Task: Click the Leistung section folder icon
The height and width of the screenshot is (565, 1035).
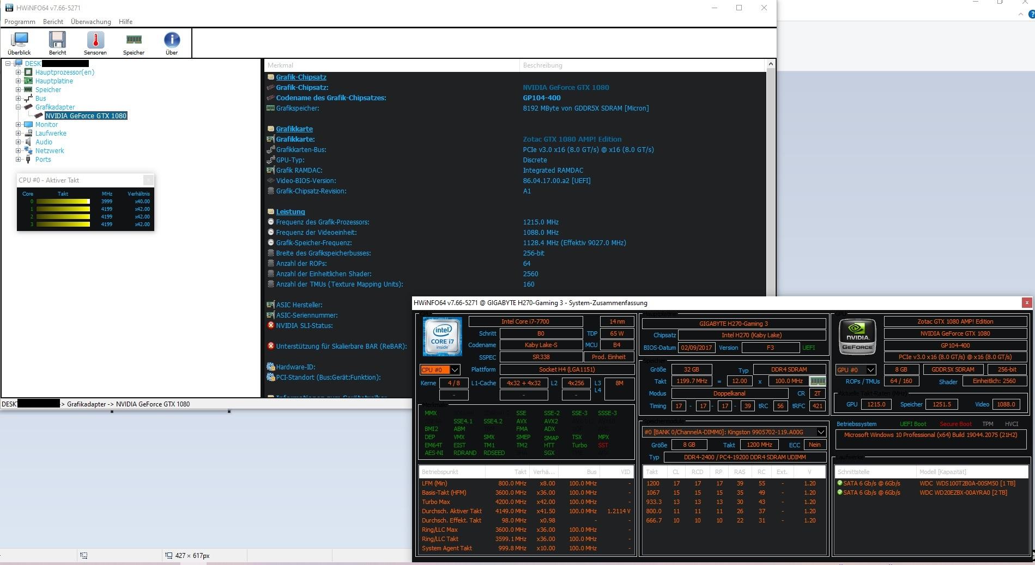Action: pyautogui.click(x=270, y=212)
